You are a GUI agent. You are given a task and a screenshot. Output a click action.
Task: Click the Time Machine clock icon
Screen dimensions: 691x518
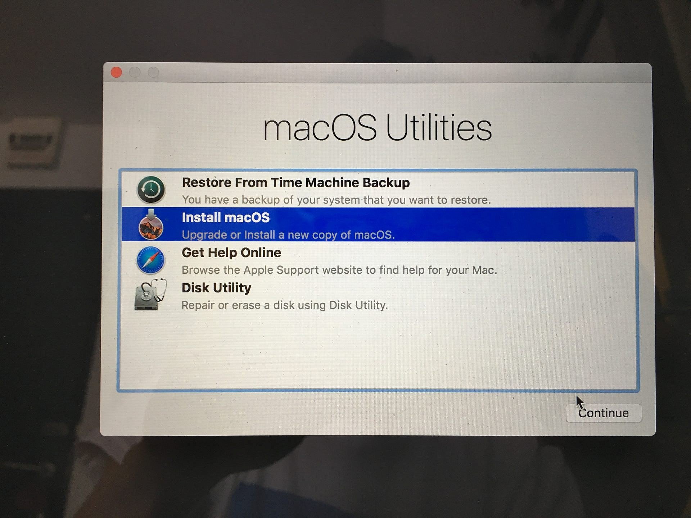[x=151, y=190]
